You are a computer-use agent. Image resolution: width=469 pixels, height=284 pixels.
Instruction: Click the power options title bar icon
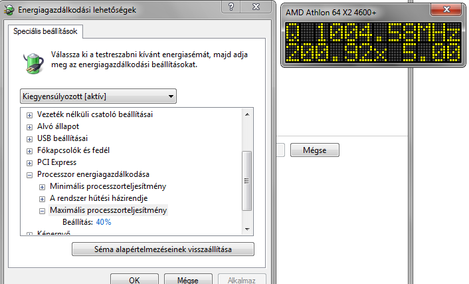[x=9, y=9]
